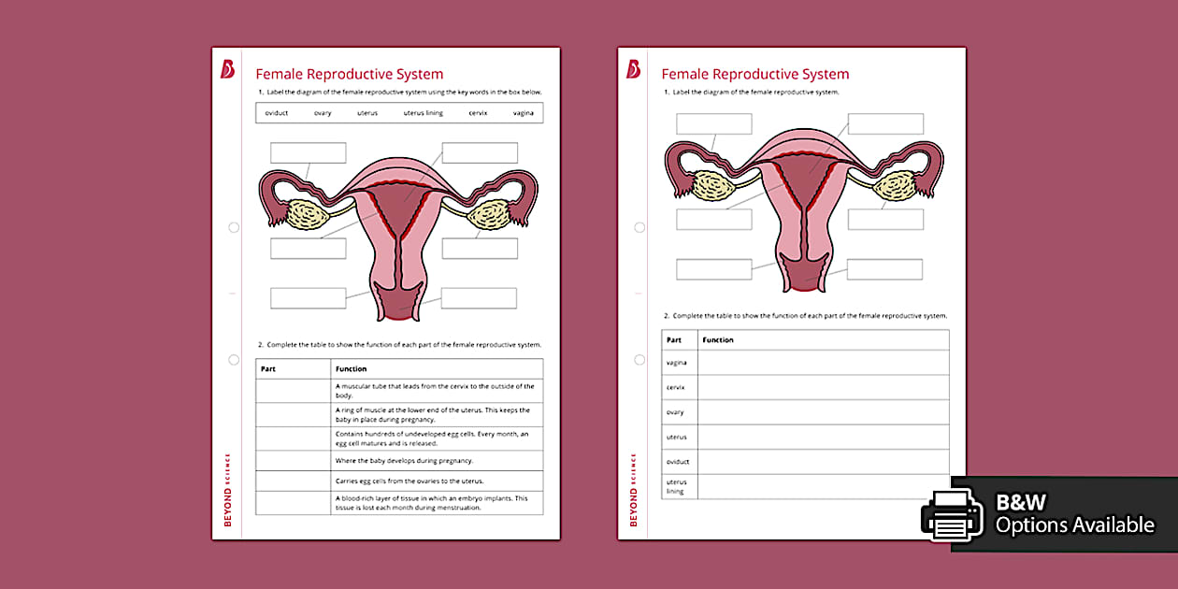
Task: Select 'oviduct' in the key words box
Action: tap(276, 112)
